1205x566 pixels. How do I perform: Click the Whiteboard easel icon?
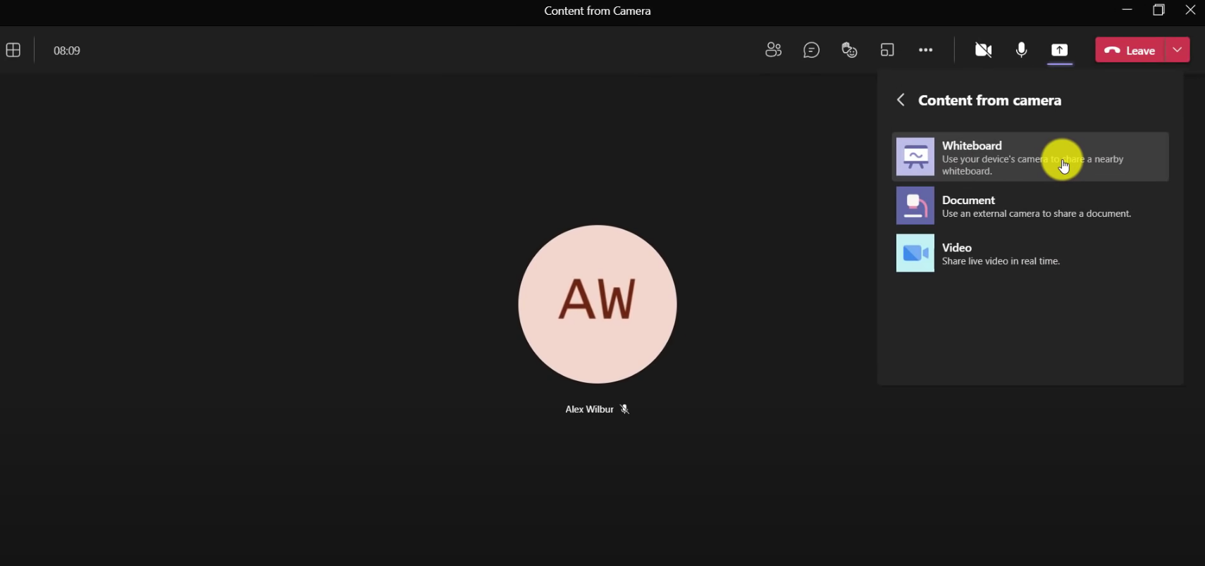[x=915, y=156]
